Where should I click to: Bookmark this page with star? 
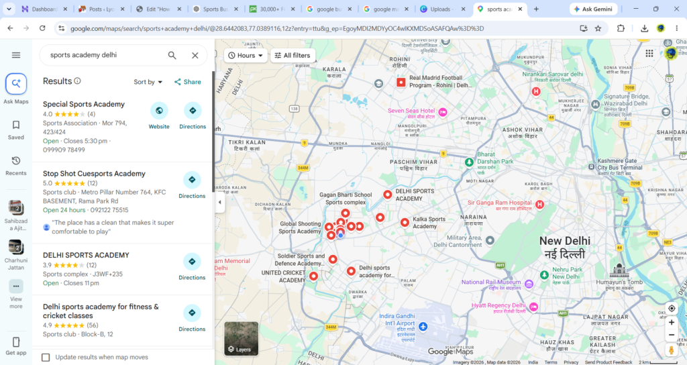[598, 28]
